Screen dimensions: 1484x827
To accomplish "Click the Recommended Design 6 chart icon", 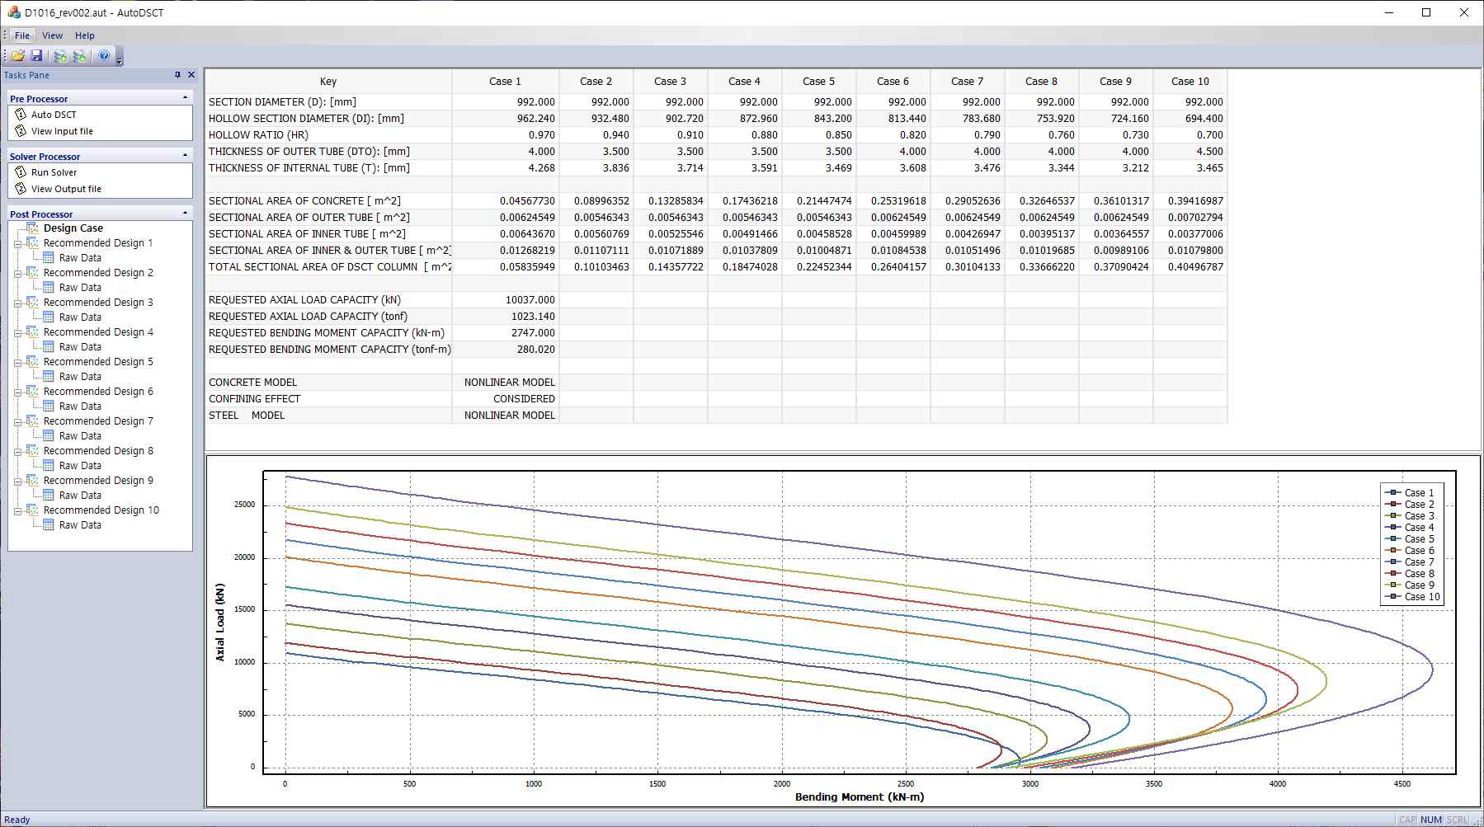I will point(32,392).
